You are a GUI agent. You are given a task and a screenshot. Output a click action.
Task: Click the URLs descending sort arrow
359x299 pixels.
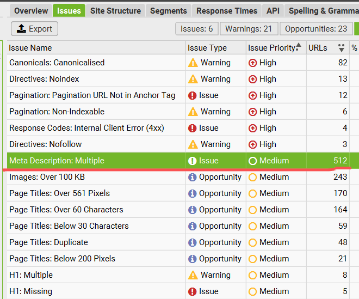(x=342, y=48)
